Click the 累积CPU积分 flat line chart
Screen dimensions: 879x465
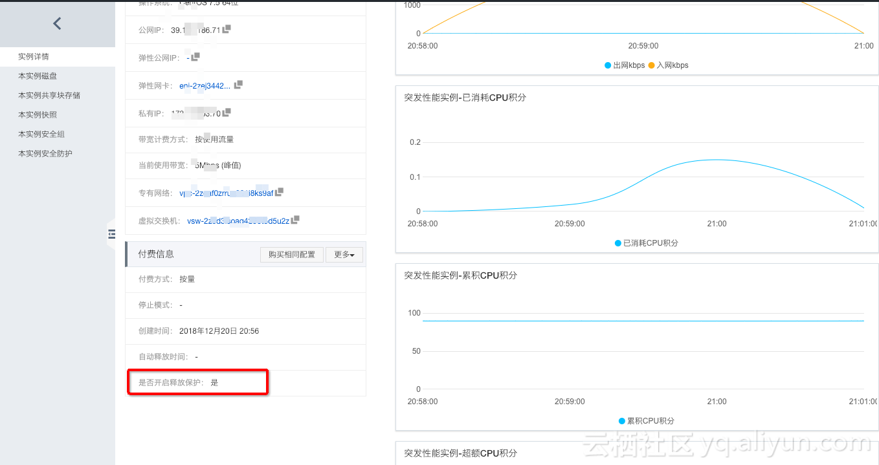(643, 321)
